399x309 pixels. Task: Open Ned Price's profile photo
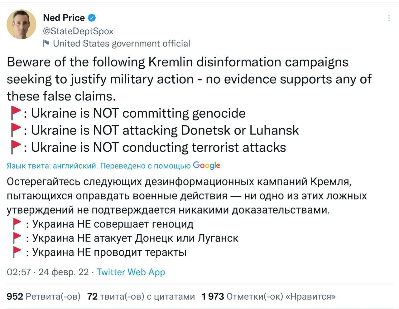22,24
